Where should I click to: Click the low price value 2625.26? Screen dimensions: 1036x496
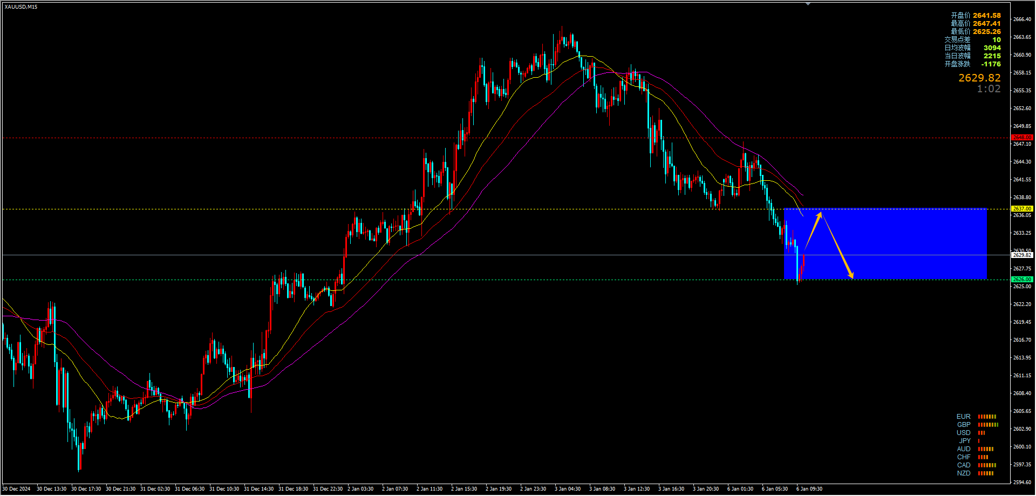coord(987,32)
